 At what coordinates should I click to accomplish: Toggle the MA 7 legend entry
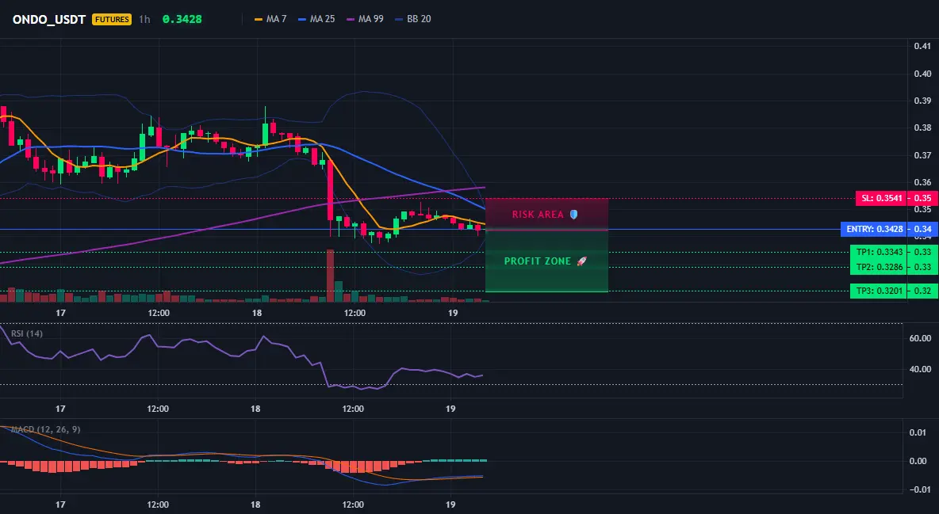(270, 19)
